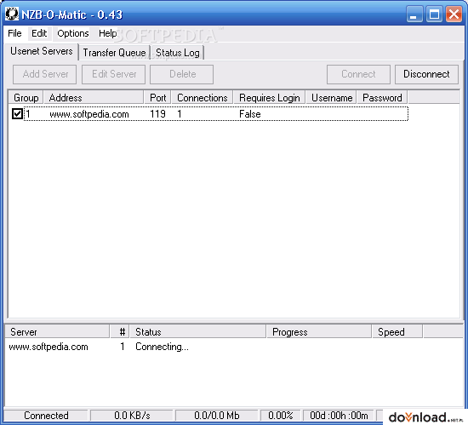The width and height of the screenshot is (468, 425).
Task: Maximize the NZB-O-Matic window
Action: [x=434, y=14]
